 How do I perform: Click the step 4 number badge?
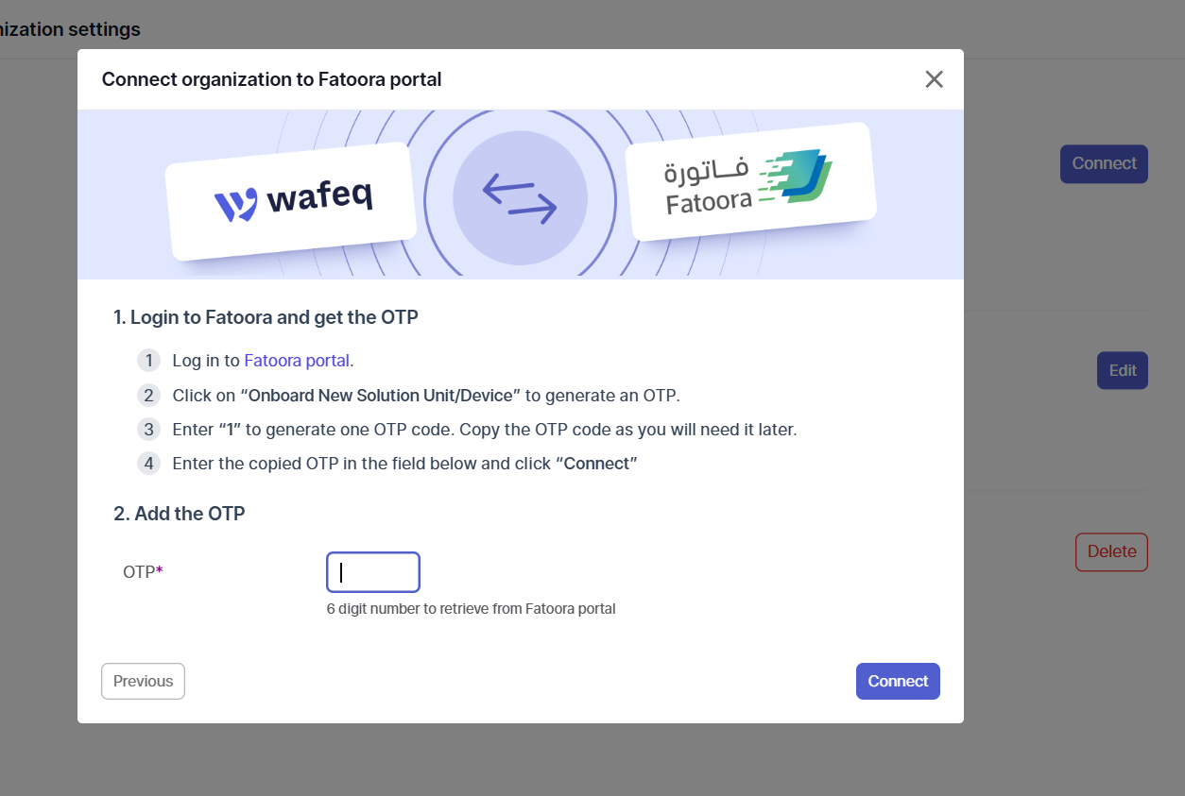point(148,464)
